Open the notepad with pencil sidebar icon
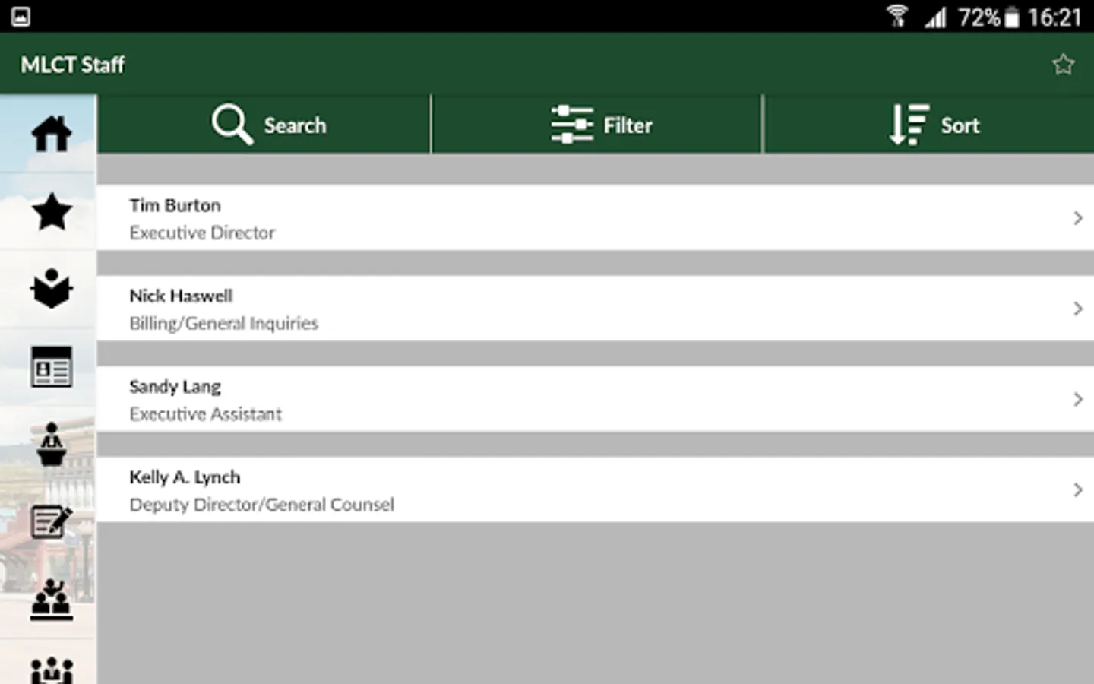Screen dimensions: 1094x684 click(x=51, y=521)
